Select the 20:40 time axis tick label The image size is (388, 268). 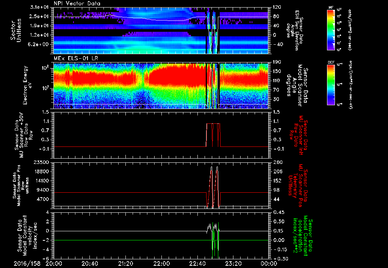pos(90,263)
